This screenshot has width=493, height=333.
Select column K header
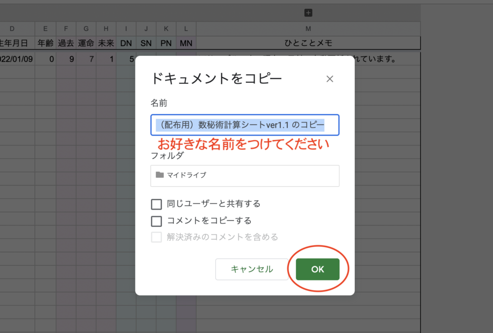(x=166, y=29)
